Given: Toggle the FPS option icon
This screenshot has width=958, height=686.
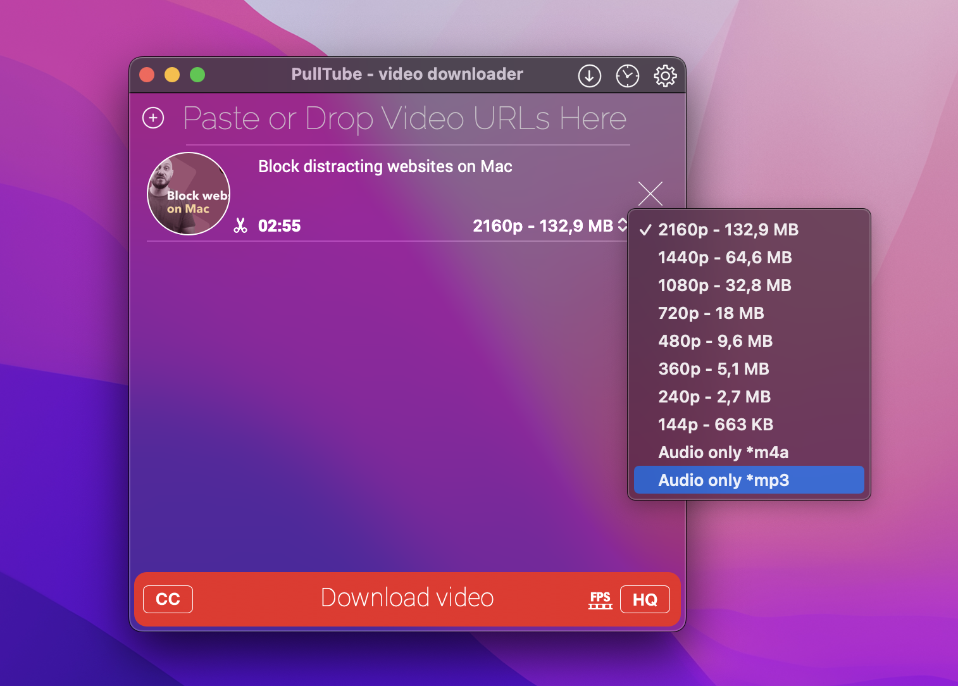Looking at the screenshot, I should coord(600,599).
